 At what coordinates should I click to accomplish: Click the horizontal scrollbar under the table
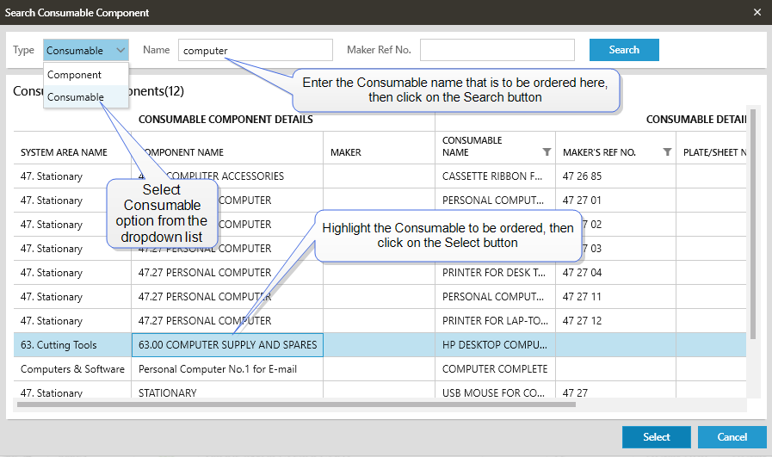click(x=296, y=405)
